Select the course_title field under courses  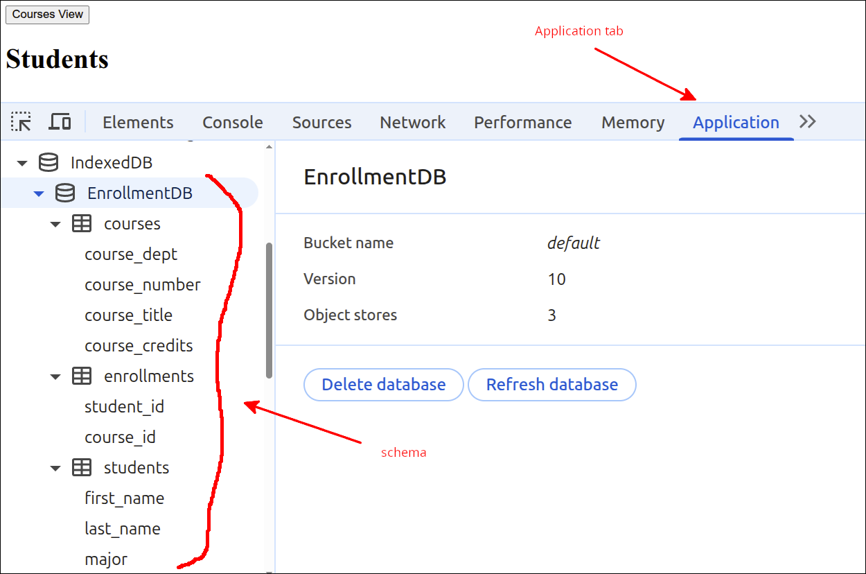point(129,315)
